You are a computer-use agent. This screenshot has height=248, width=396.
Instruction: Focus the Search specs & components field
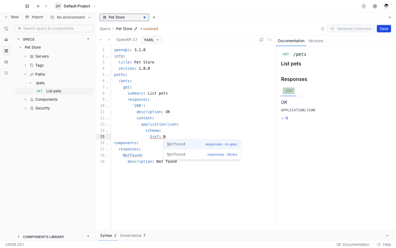click(x=54, y=29)
